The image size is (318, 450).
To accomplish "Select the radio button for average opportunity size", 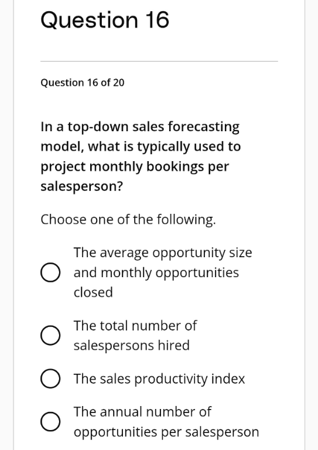I will 50,272.
